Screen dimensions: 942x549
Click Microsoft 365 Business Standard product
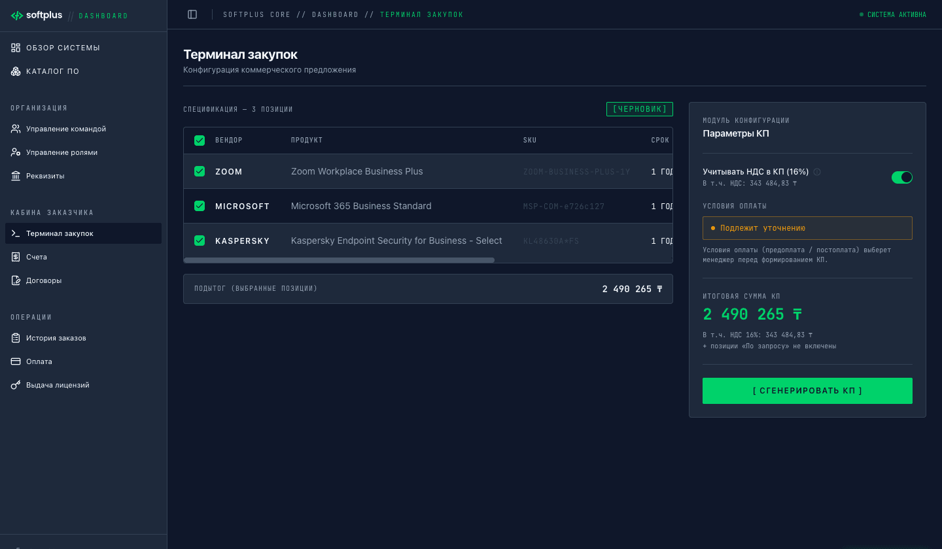coord(361,206)
